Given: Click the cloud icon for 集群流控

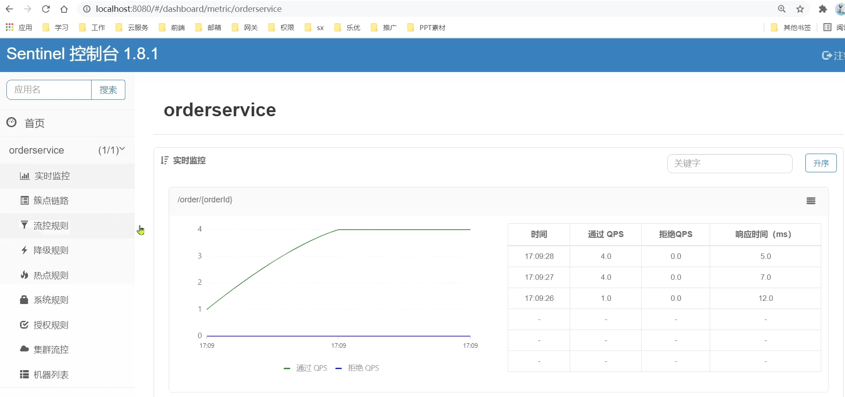Looking at the screenshot, I should pyautogui.click(x=25, y=349).
